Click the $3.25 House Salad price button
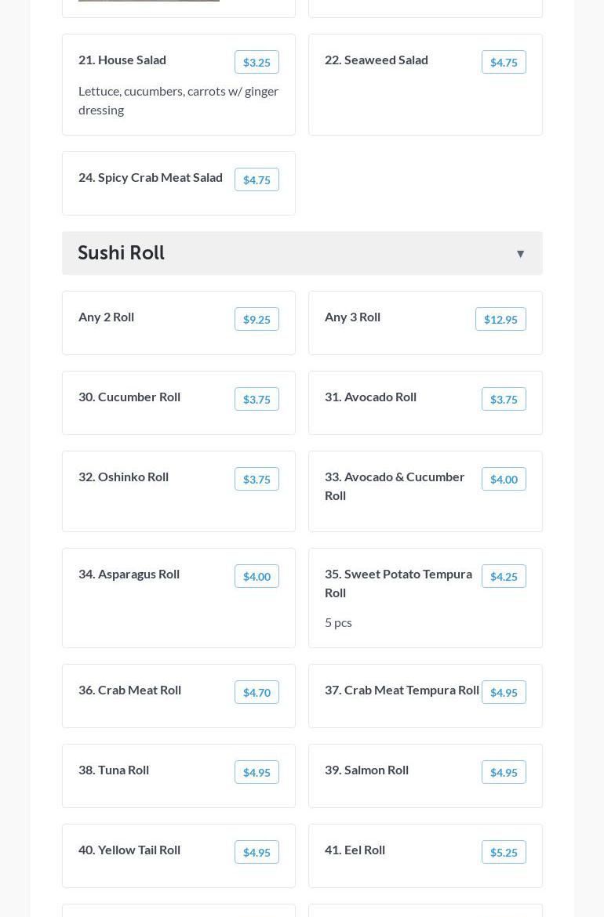The width and height of the screenshot is (604, 917). pyautogui.click(x=257, y=63)
